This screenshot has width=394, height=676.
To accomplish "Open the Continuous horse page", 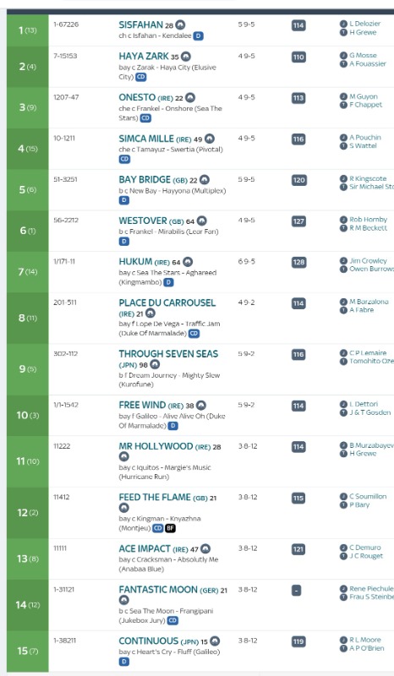I will click(x=149, y=641).
